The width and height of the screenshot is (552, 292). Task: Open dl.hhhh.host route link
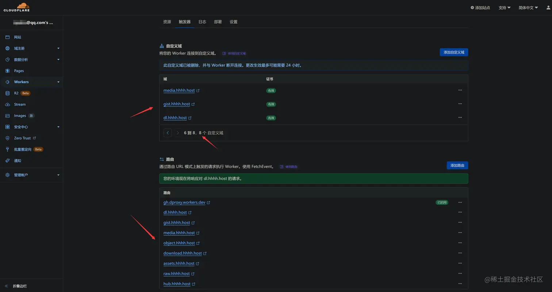[177, 213]
